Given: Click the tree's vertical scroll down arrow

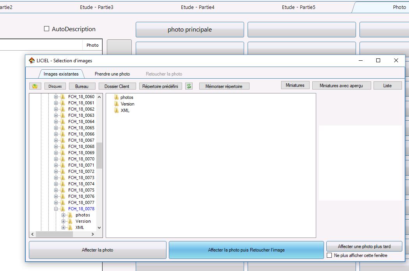Looking at the screenshot, I should [99, 227].
